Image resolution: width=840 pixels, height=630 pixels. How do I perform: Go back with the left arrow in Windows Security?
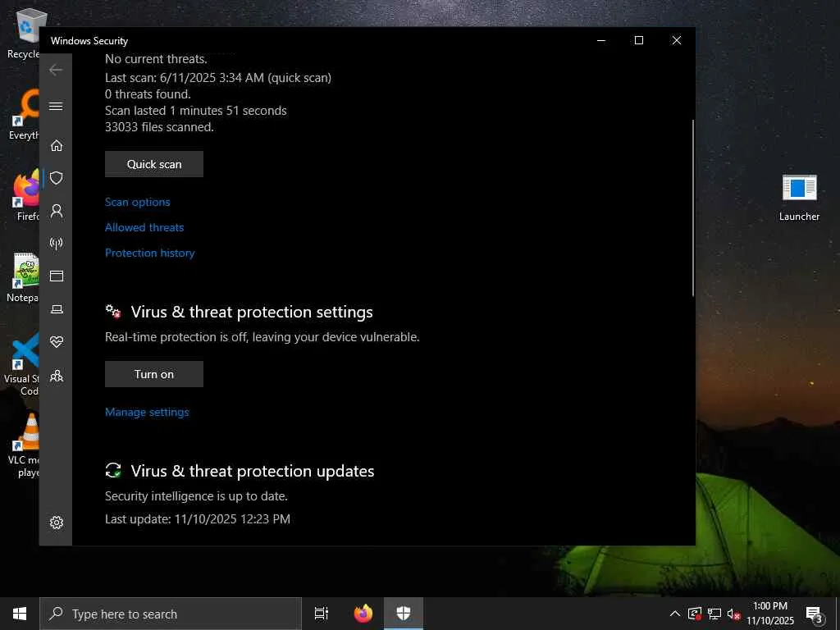[56, 70]
